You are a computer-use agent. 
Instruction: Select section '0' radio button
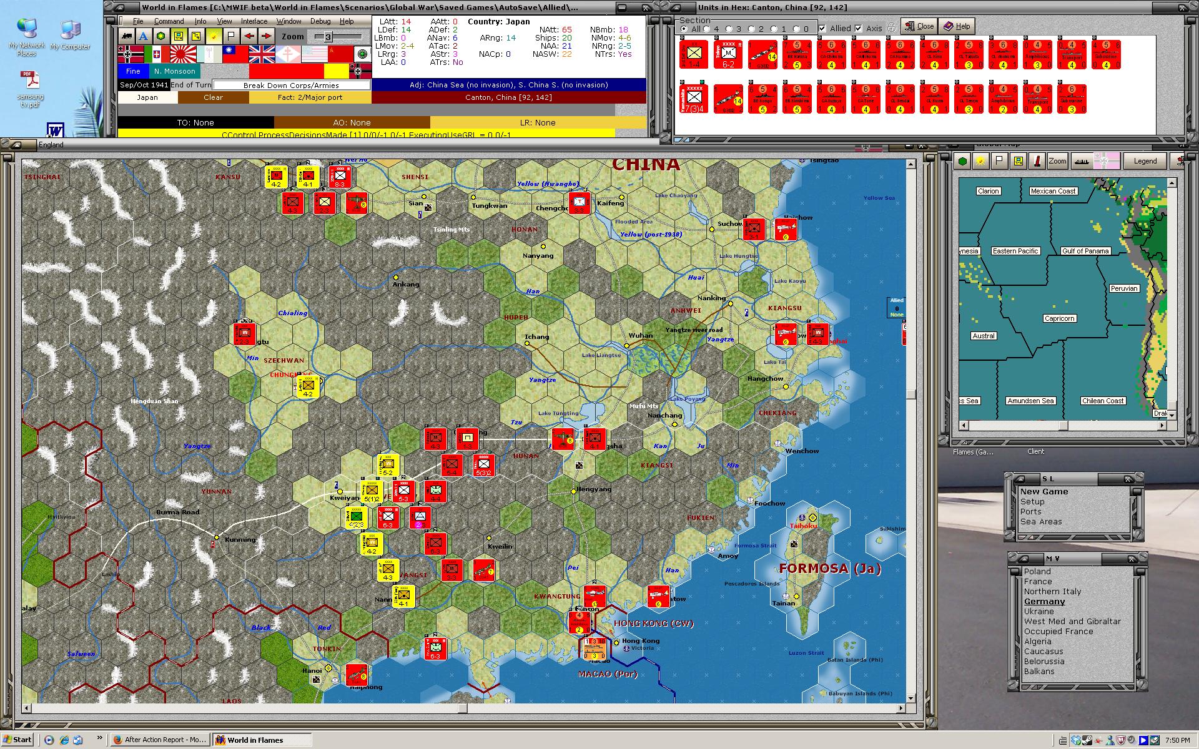coord(797,29)
